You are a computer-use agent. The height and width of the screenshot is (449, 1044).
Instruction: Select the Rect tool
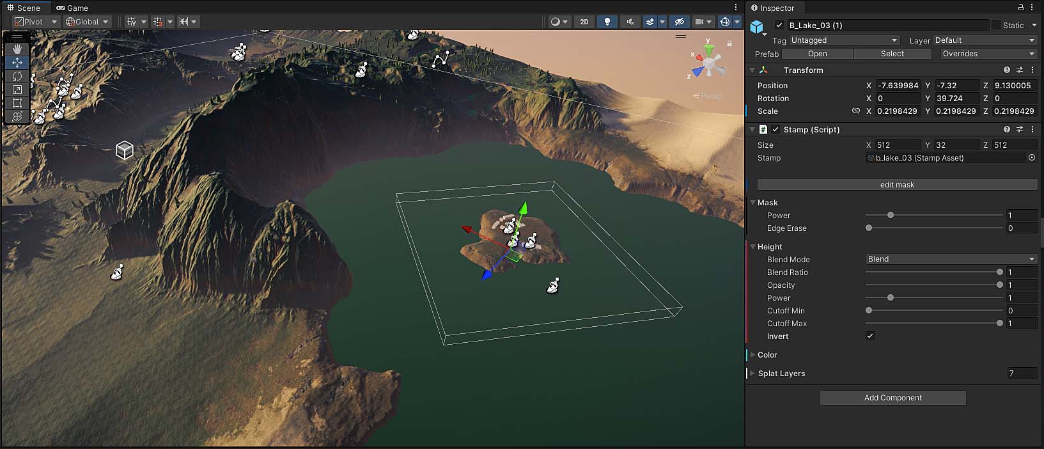pos(17,103)
